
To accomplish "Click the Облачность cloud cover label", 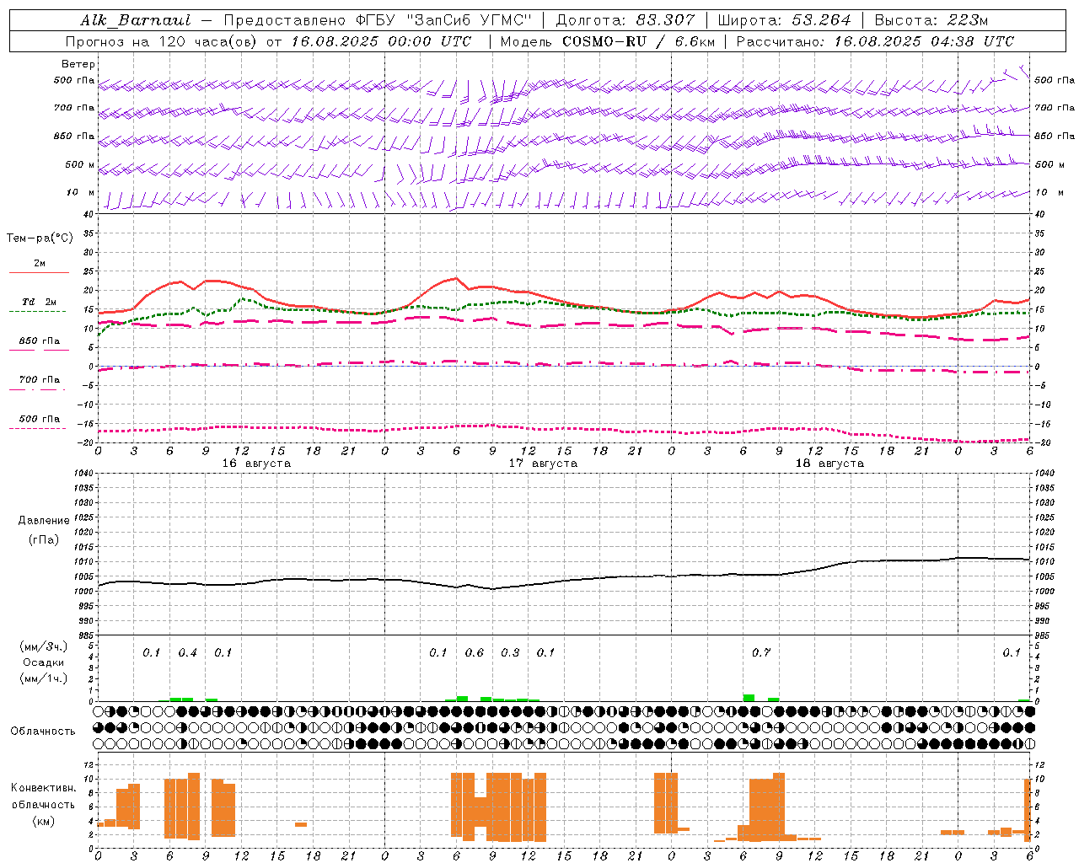I will click(x=43, y=732).
